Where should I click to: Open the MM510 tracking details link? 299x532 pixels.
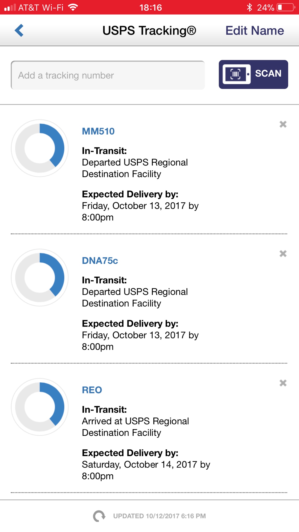tap(98, 131)
